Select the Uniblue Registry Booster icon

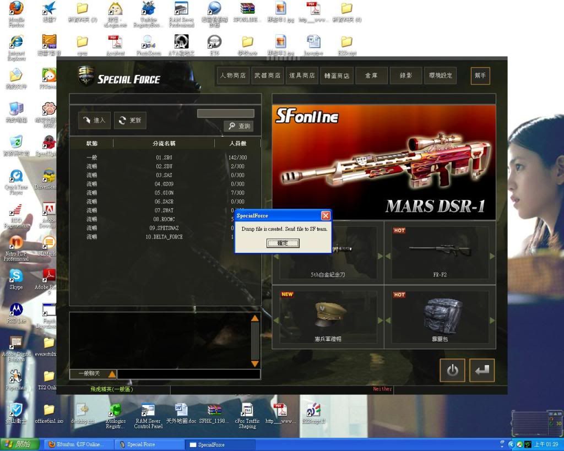(x=149, y=14)
